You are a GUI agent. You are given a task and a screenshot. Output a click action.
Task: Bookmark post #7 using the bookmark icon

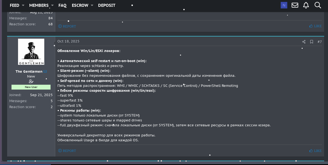(x=312, y=42)
